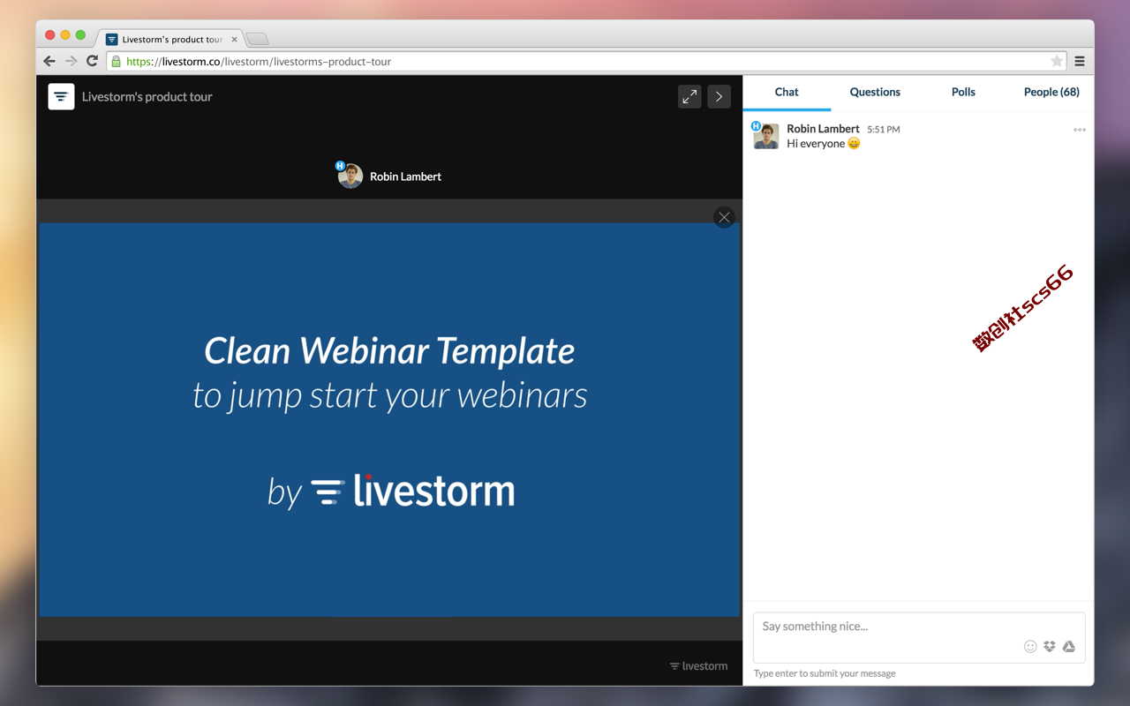Reload the page with the refresh icon
The image size is (1130, 706).
(x=92, y=61)
